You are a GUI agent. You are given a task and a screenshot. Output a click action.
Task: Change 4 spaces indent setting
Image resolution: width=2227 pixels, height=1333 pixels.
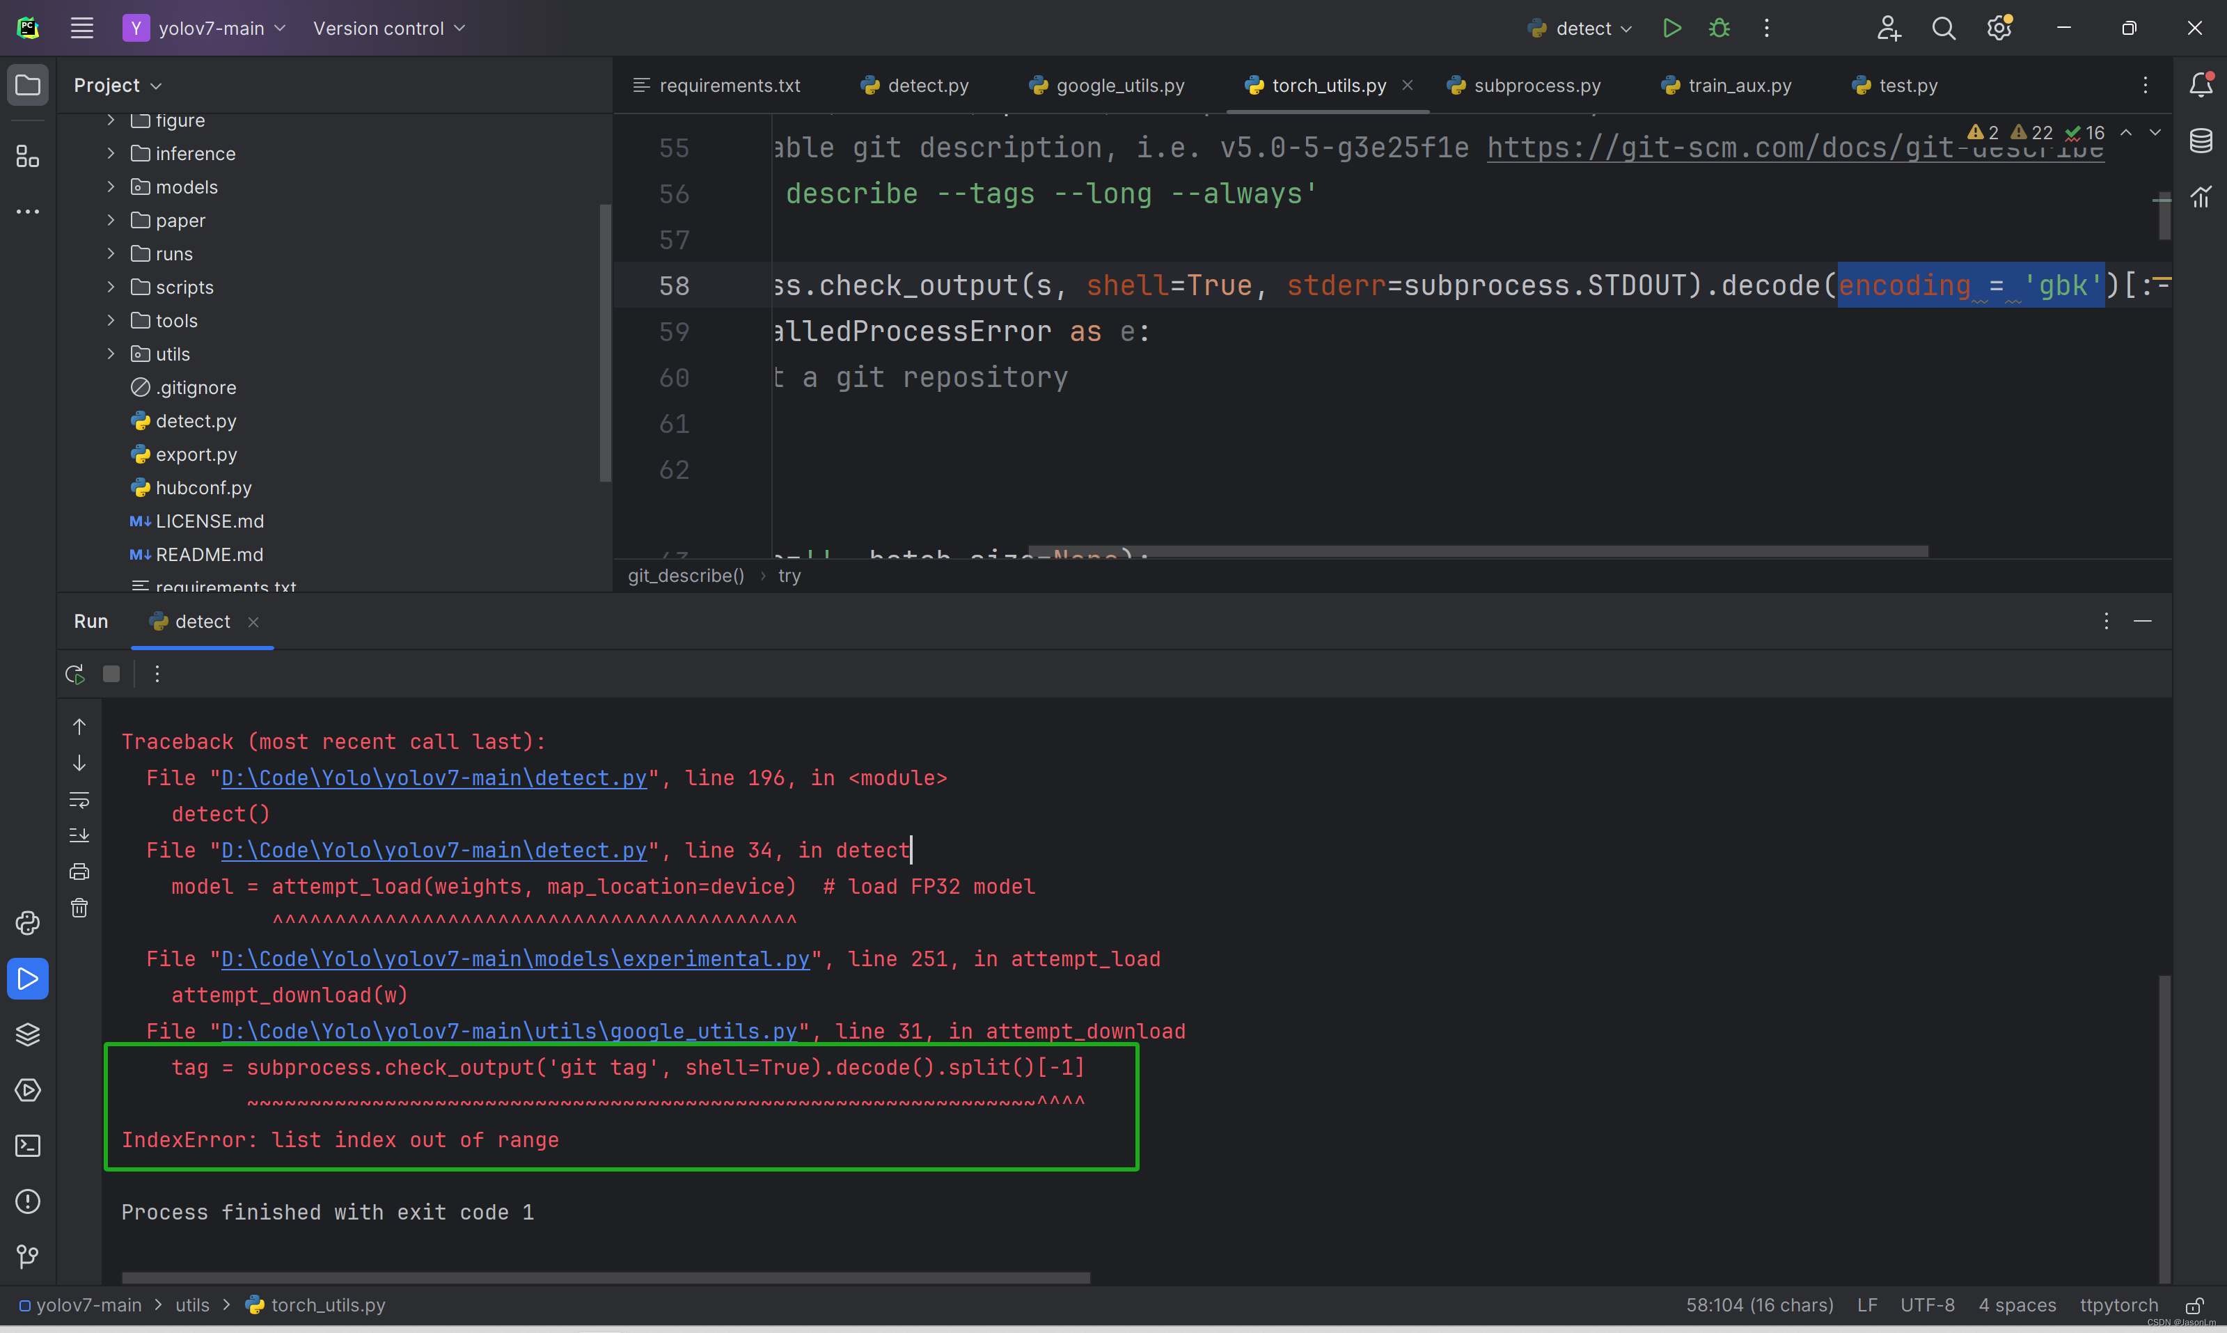click(2017, 1305)
